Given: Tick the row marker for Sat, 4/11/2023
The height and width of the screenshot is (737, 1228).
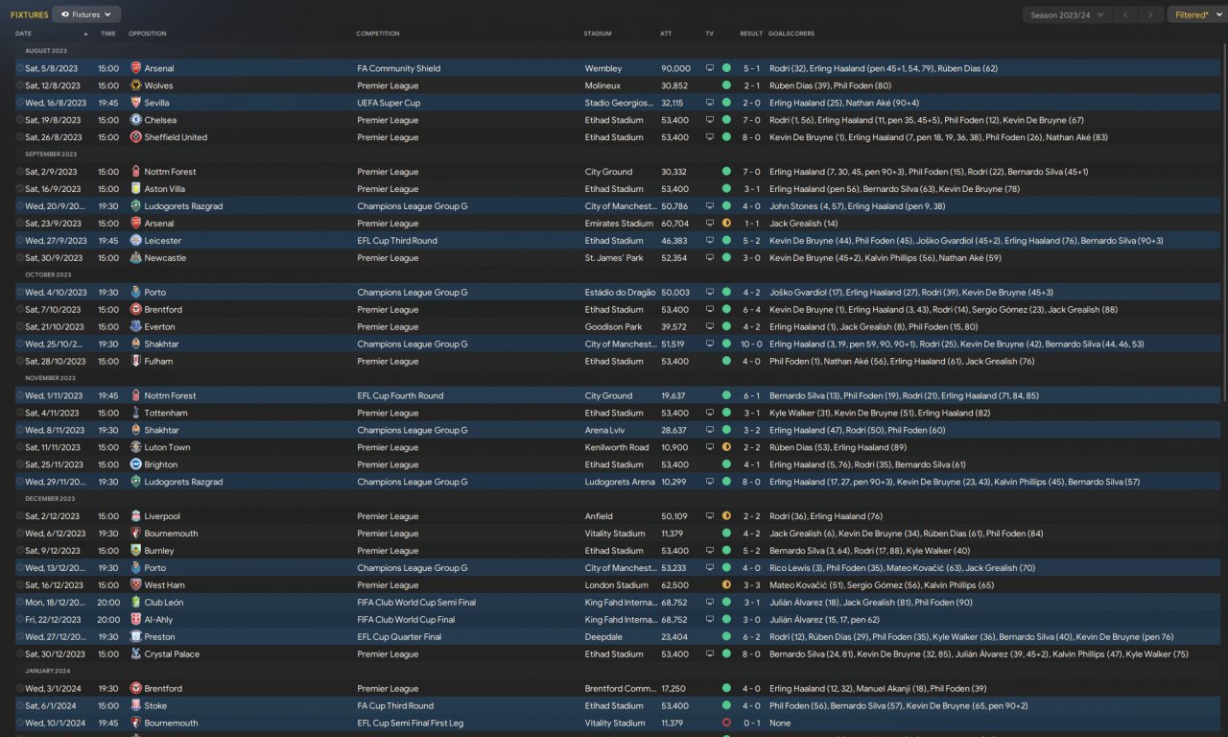Looking at the screenshot, I should (x=19, y=414).
